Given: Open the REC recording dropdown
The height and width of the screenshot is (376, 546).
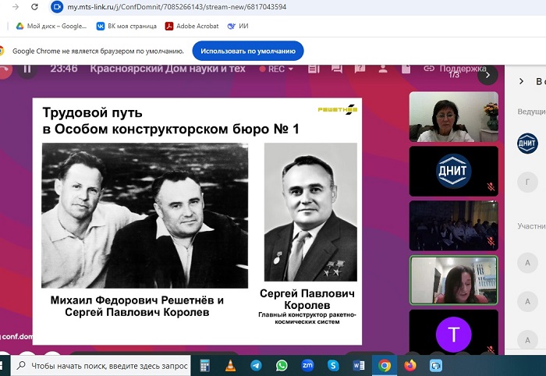Looking at the screenshot, I should 281,69.
